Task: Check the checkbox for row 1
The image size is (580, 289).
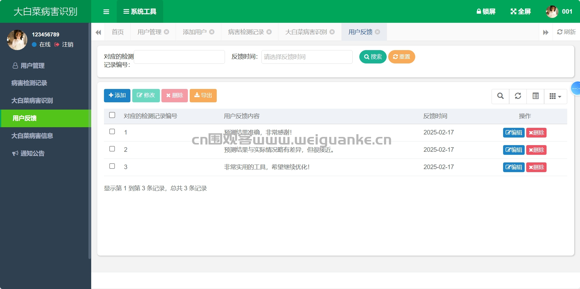Action: [x=112, y=131]
